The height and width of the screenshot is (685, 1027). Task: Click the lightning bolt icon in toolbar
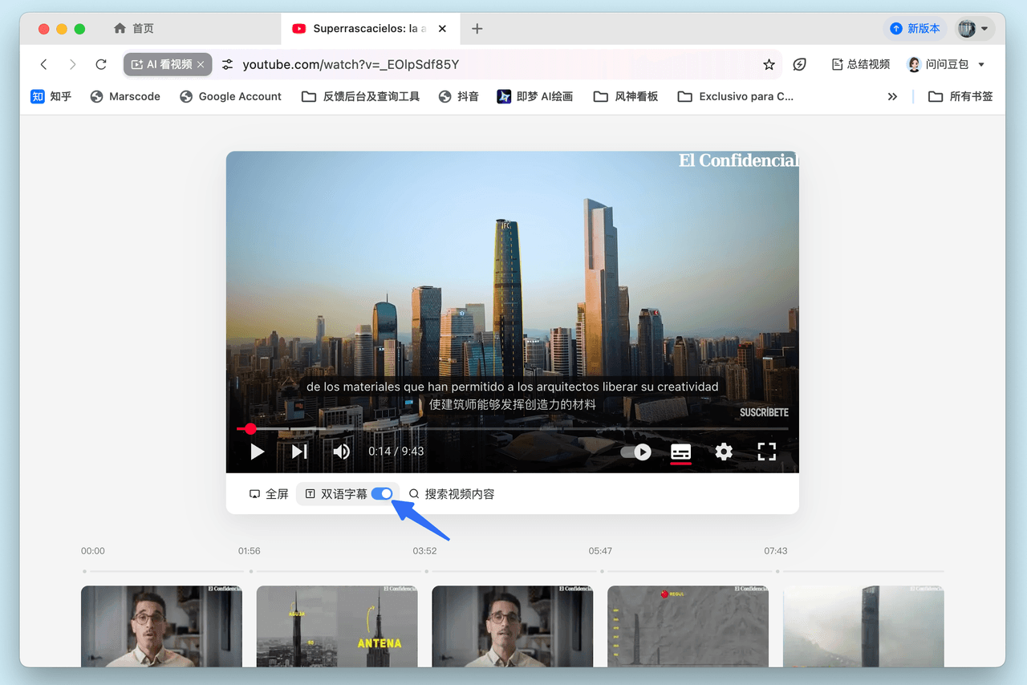click(799, 64)
